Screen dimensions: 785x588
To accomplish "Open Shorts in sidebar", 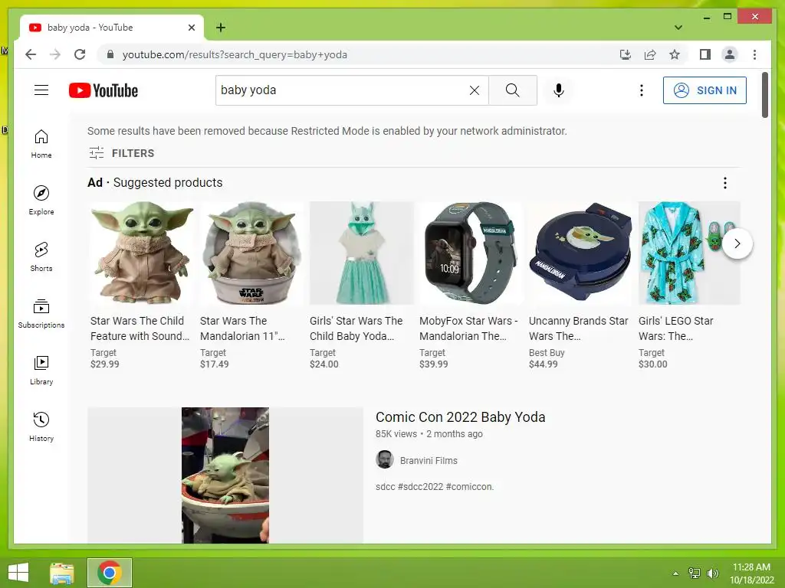I will 41,257.
